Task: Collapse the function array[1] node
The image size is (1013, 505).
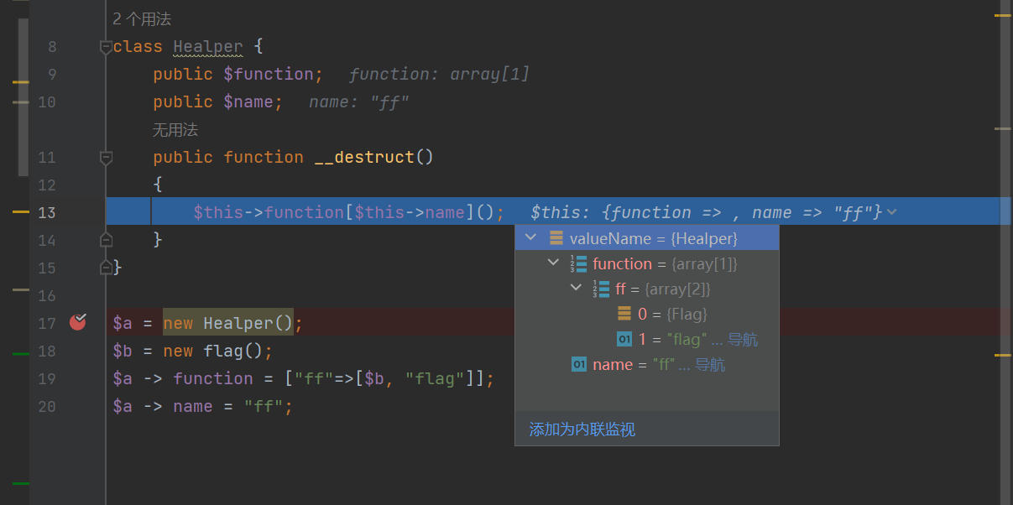Action: tap(553, 263)
